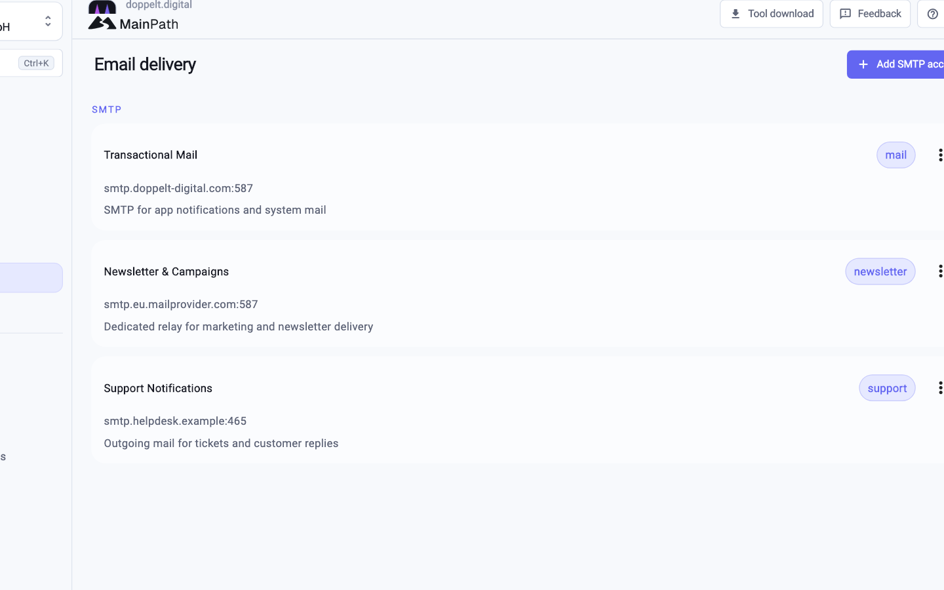Select the Newsletter & Campaigns title

tap(167, 271)
